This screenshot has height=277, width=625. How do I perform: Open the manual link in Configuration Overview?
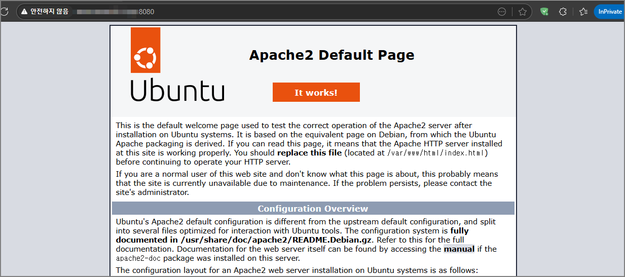pos(459,249)
